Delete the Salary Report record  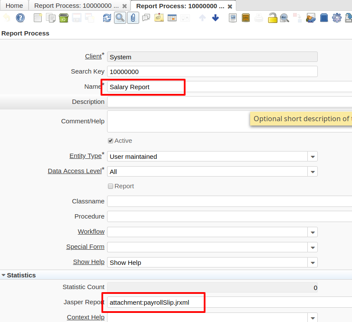[x=63, y=18]
